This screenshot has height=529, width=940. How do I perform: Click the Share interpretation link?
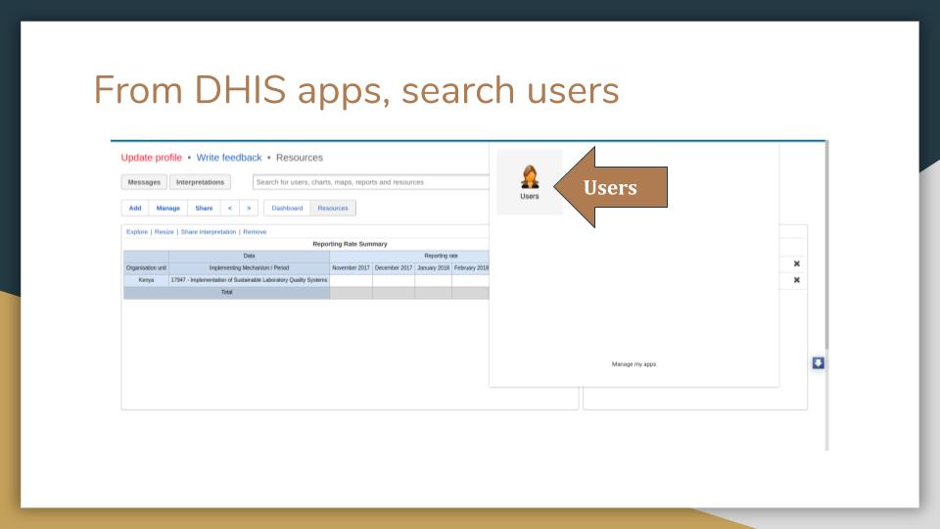point(208,231)
